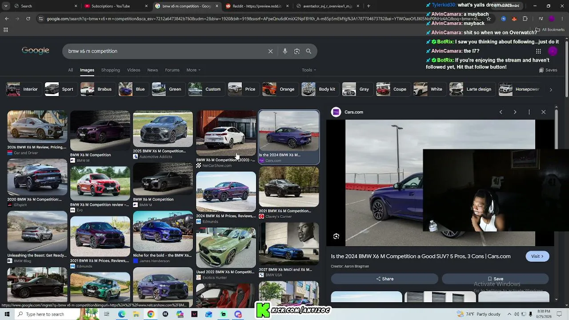Image resolution: width=569 pixels, height=320 pixels.
Task: Reload the page with the refresh icon
Action: tap(28, 19)
